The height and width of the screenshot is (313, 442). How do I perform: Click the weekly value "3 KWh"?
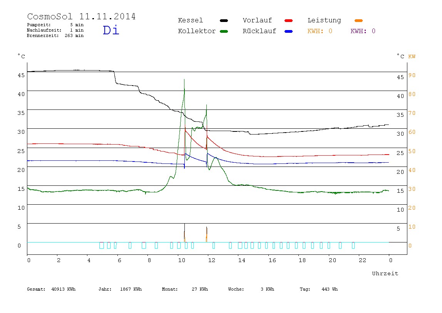[267, 289]
